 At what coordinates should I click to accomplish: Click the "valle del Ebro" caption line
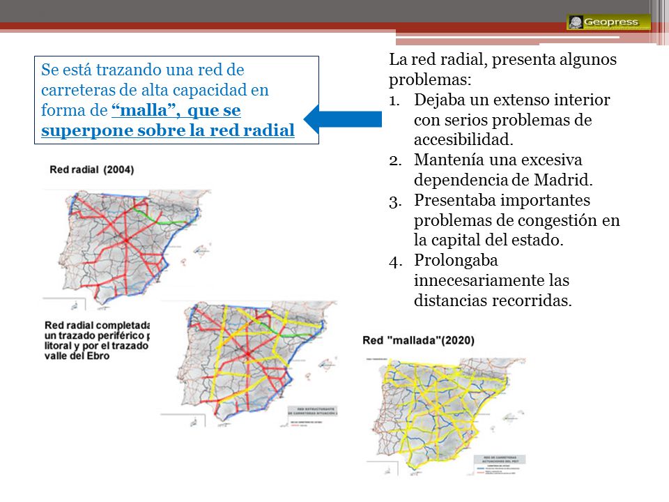(x=77, y=356)
